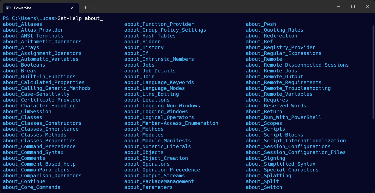Choose about_Hash_Tables from the completion list
The image size is (375, 193).
(x=150, y=36)
